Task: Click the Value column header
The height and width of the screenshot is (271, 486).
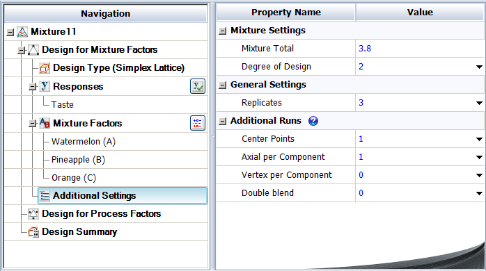Action: [x=420, y=13]
